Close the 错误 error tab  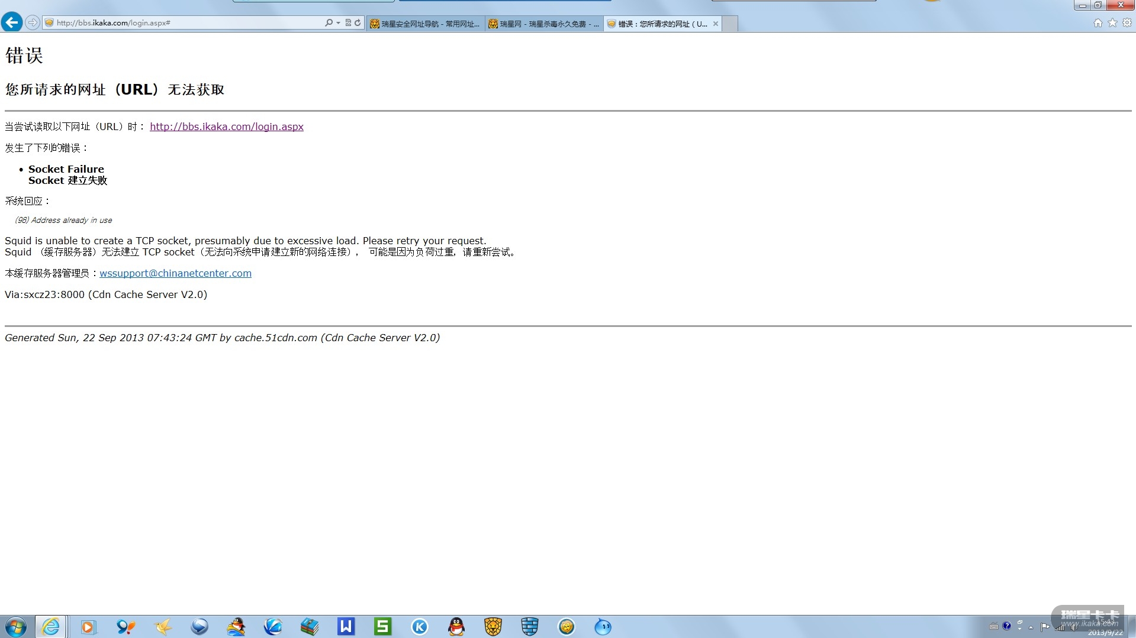716,24
